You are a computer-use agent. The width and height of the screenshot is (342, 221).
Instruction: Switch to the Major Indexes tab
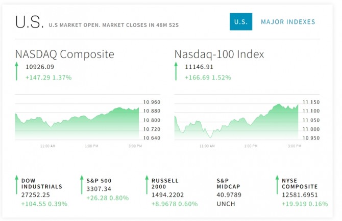(x=288, y=22)
